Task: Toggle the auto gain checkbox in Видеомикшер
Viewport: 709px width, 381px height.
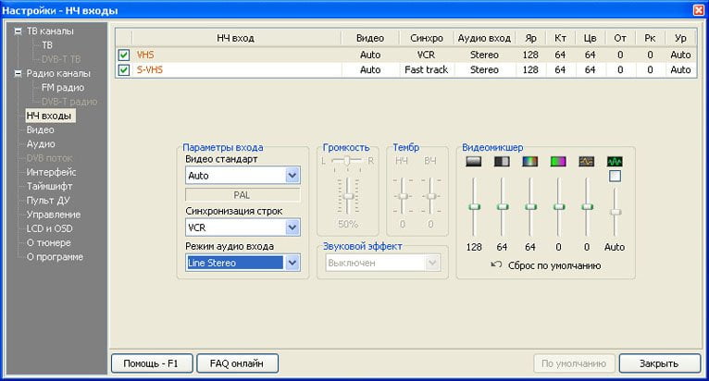Action: click(x=615, y=176)
